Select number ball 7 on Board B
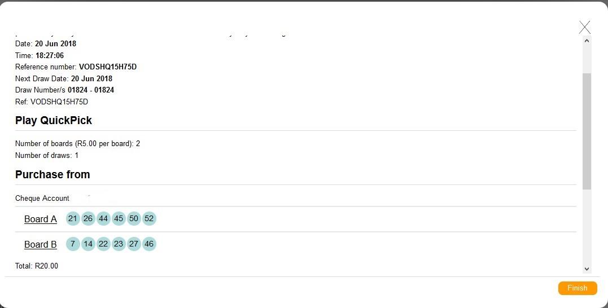Image resolution: width=608 pixels, height=308 pixels. (72, 244)
